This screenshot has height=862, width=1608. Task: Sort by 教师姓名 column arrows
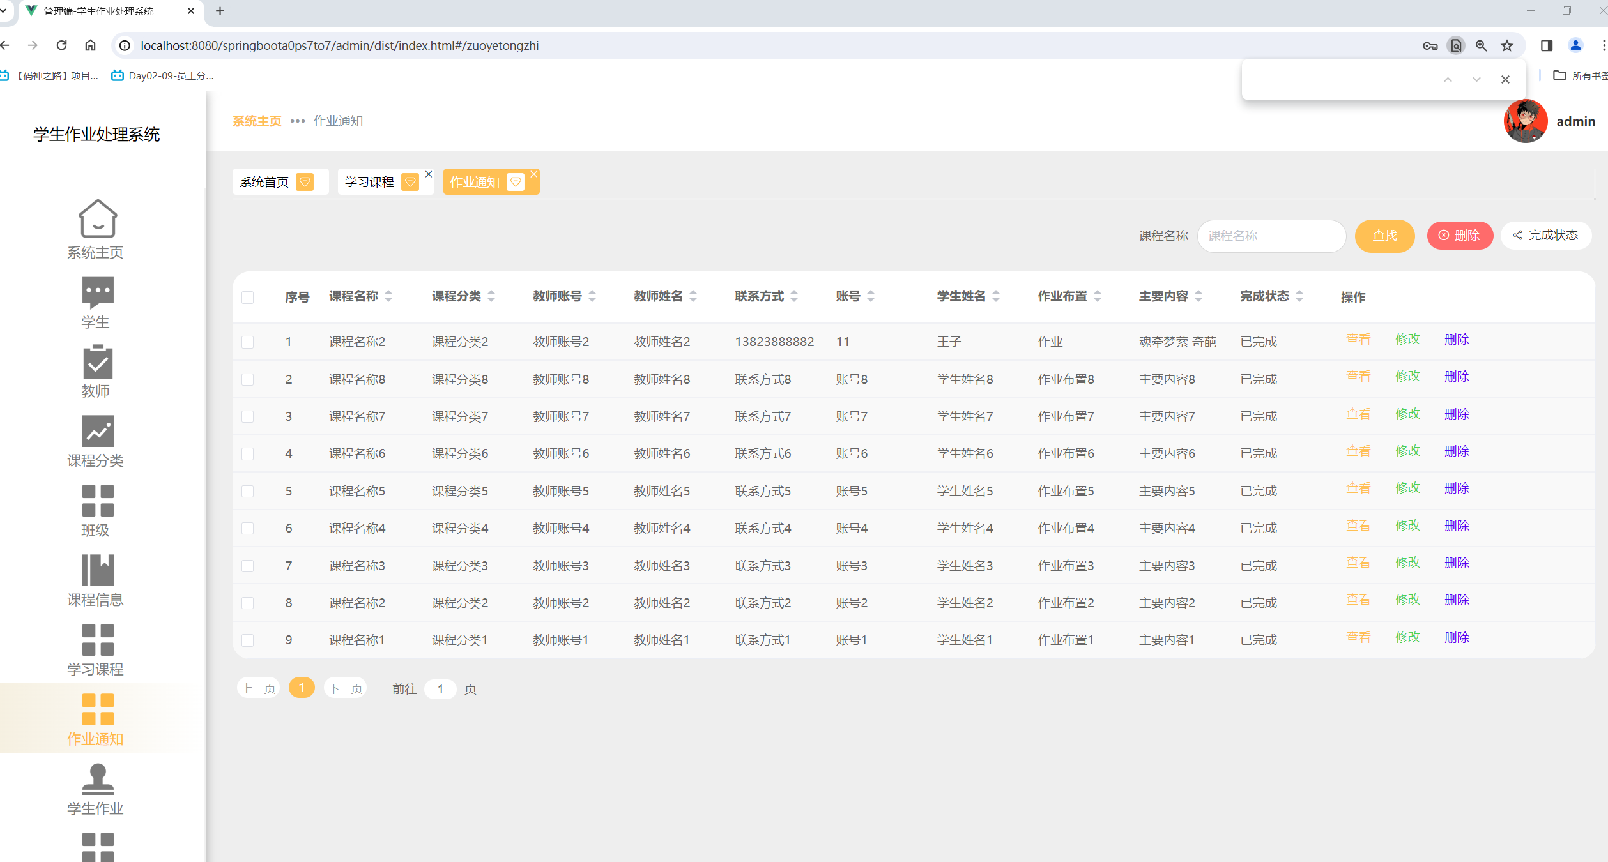point(693,296)
